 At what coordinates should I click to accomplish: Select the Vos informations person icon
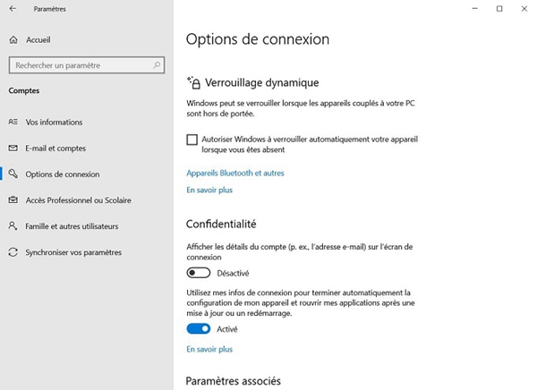point(13,122)
